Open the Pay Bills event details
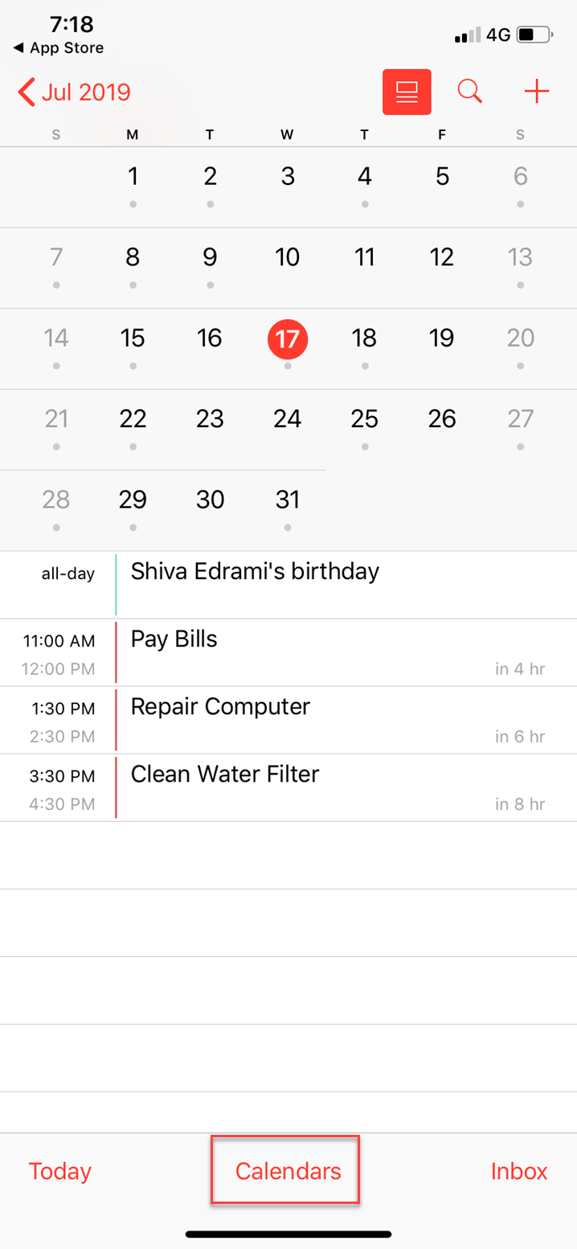Viewport: 577px width, 1249px height. pos(174,639)
